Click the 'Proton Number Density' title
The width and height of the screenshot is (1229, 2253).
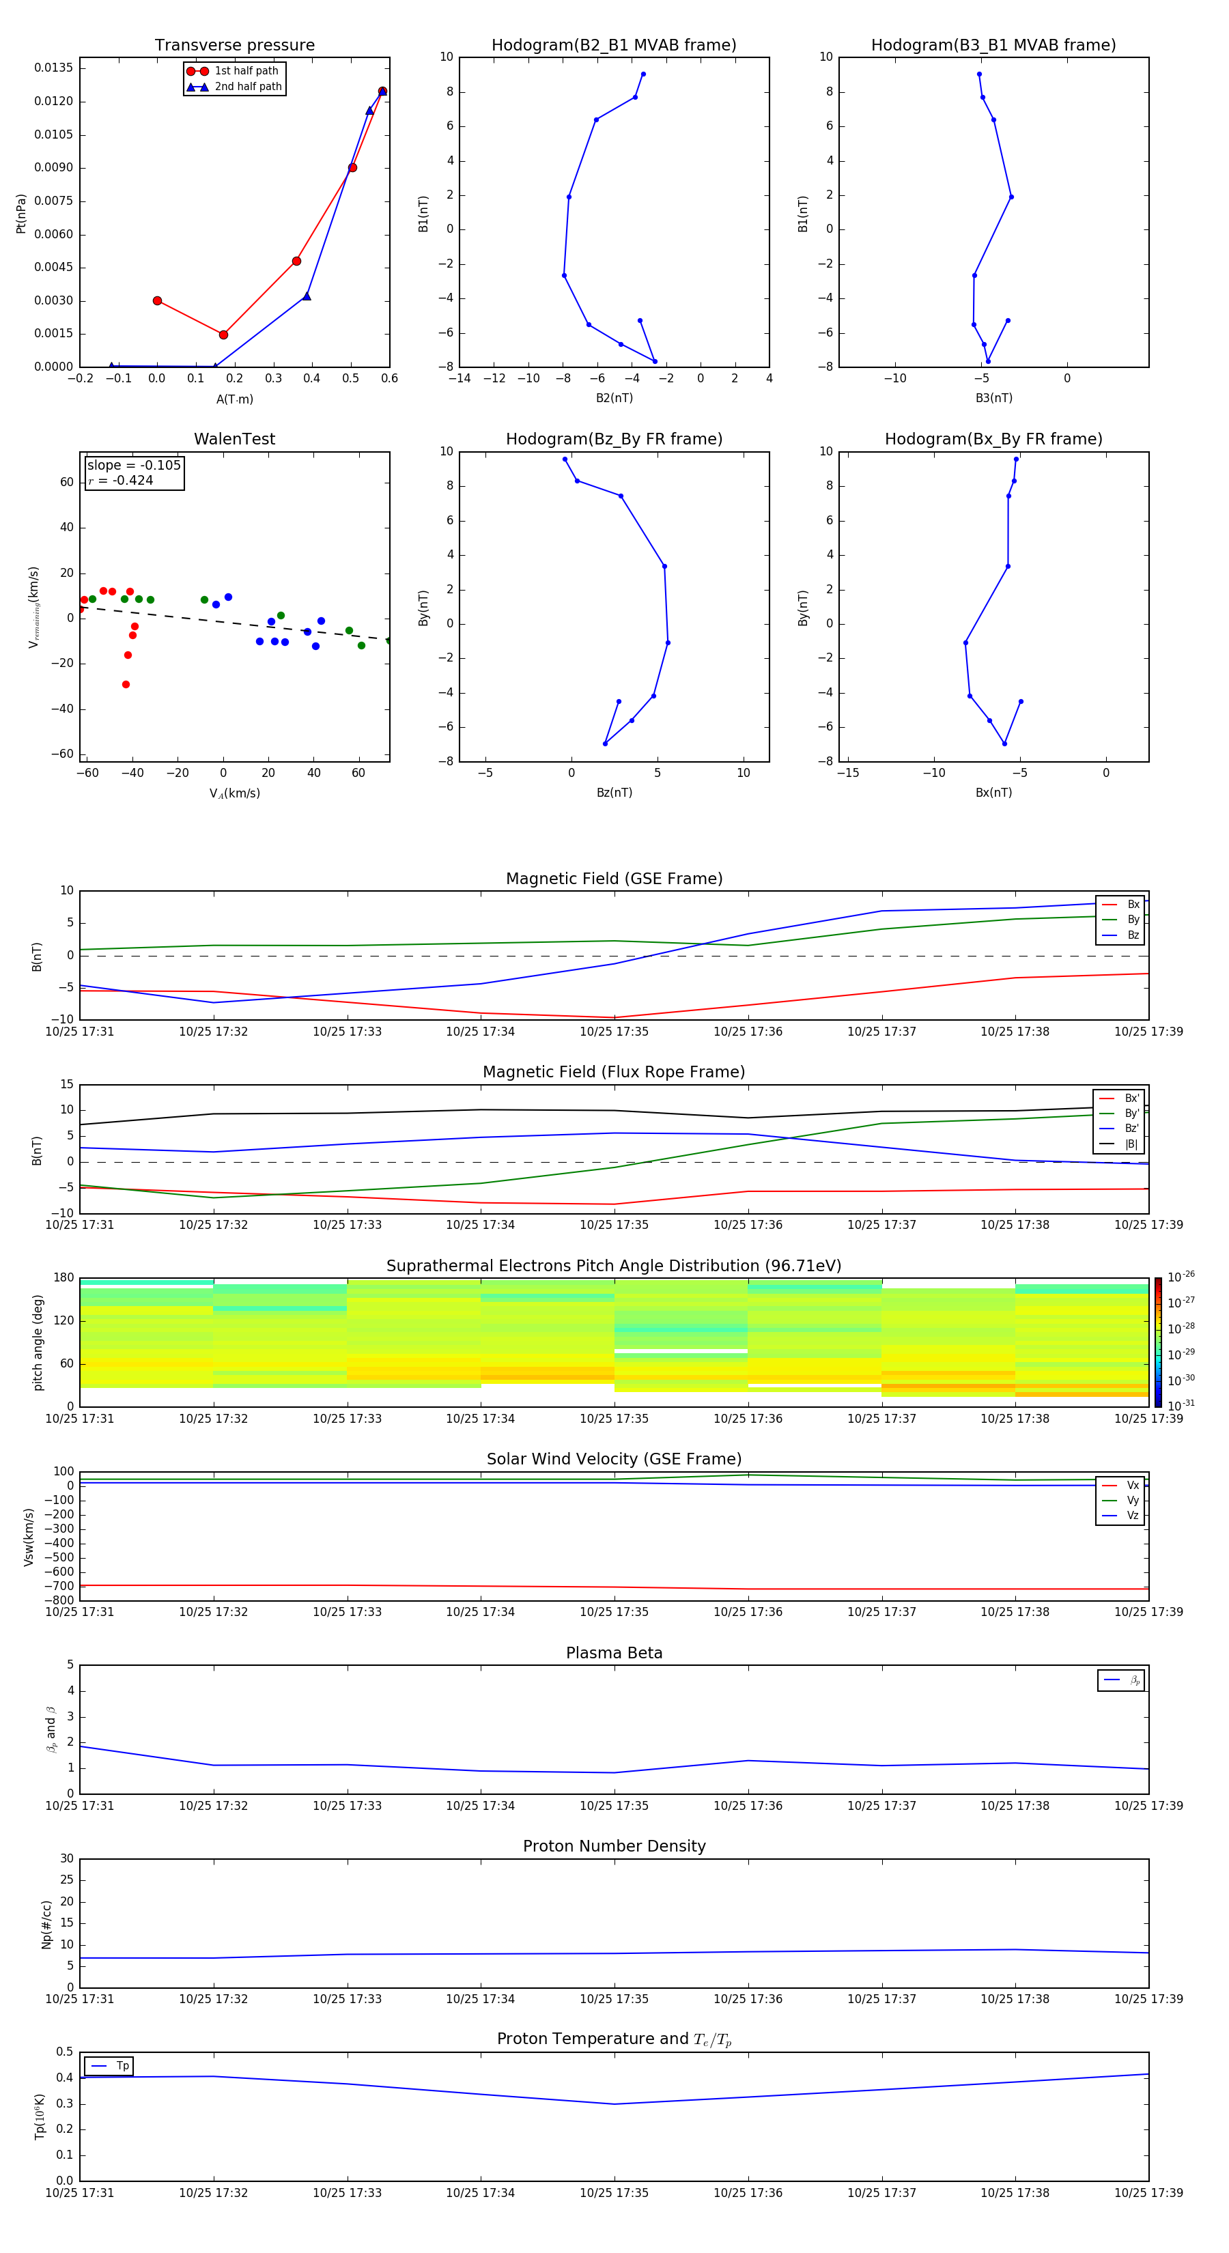tap(614, 1846)
